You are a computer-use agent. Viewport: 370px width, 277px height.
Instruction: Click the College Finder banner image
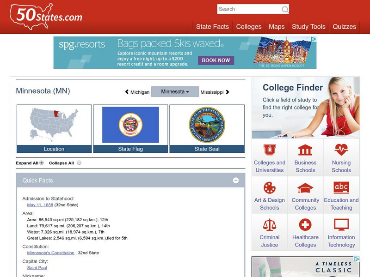tap(306, 108)
